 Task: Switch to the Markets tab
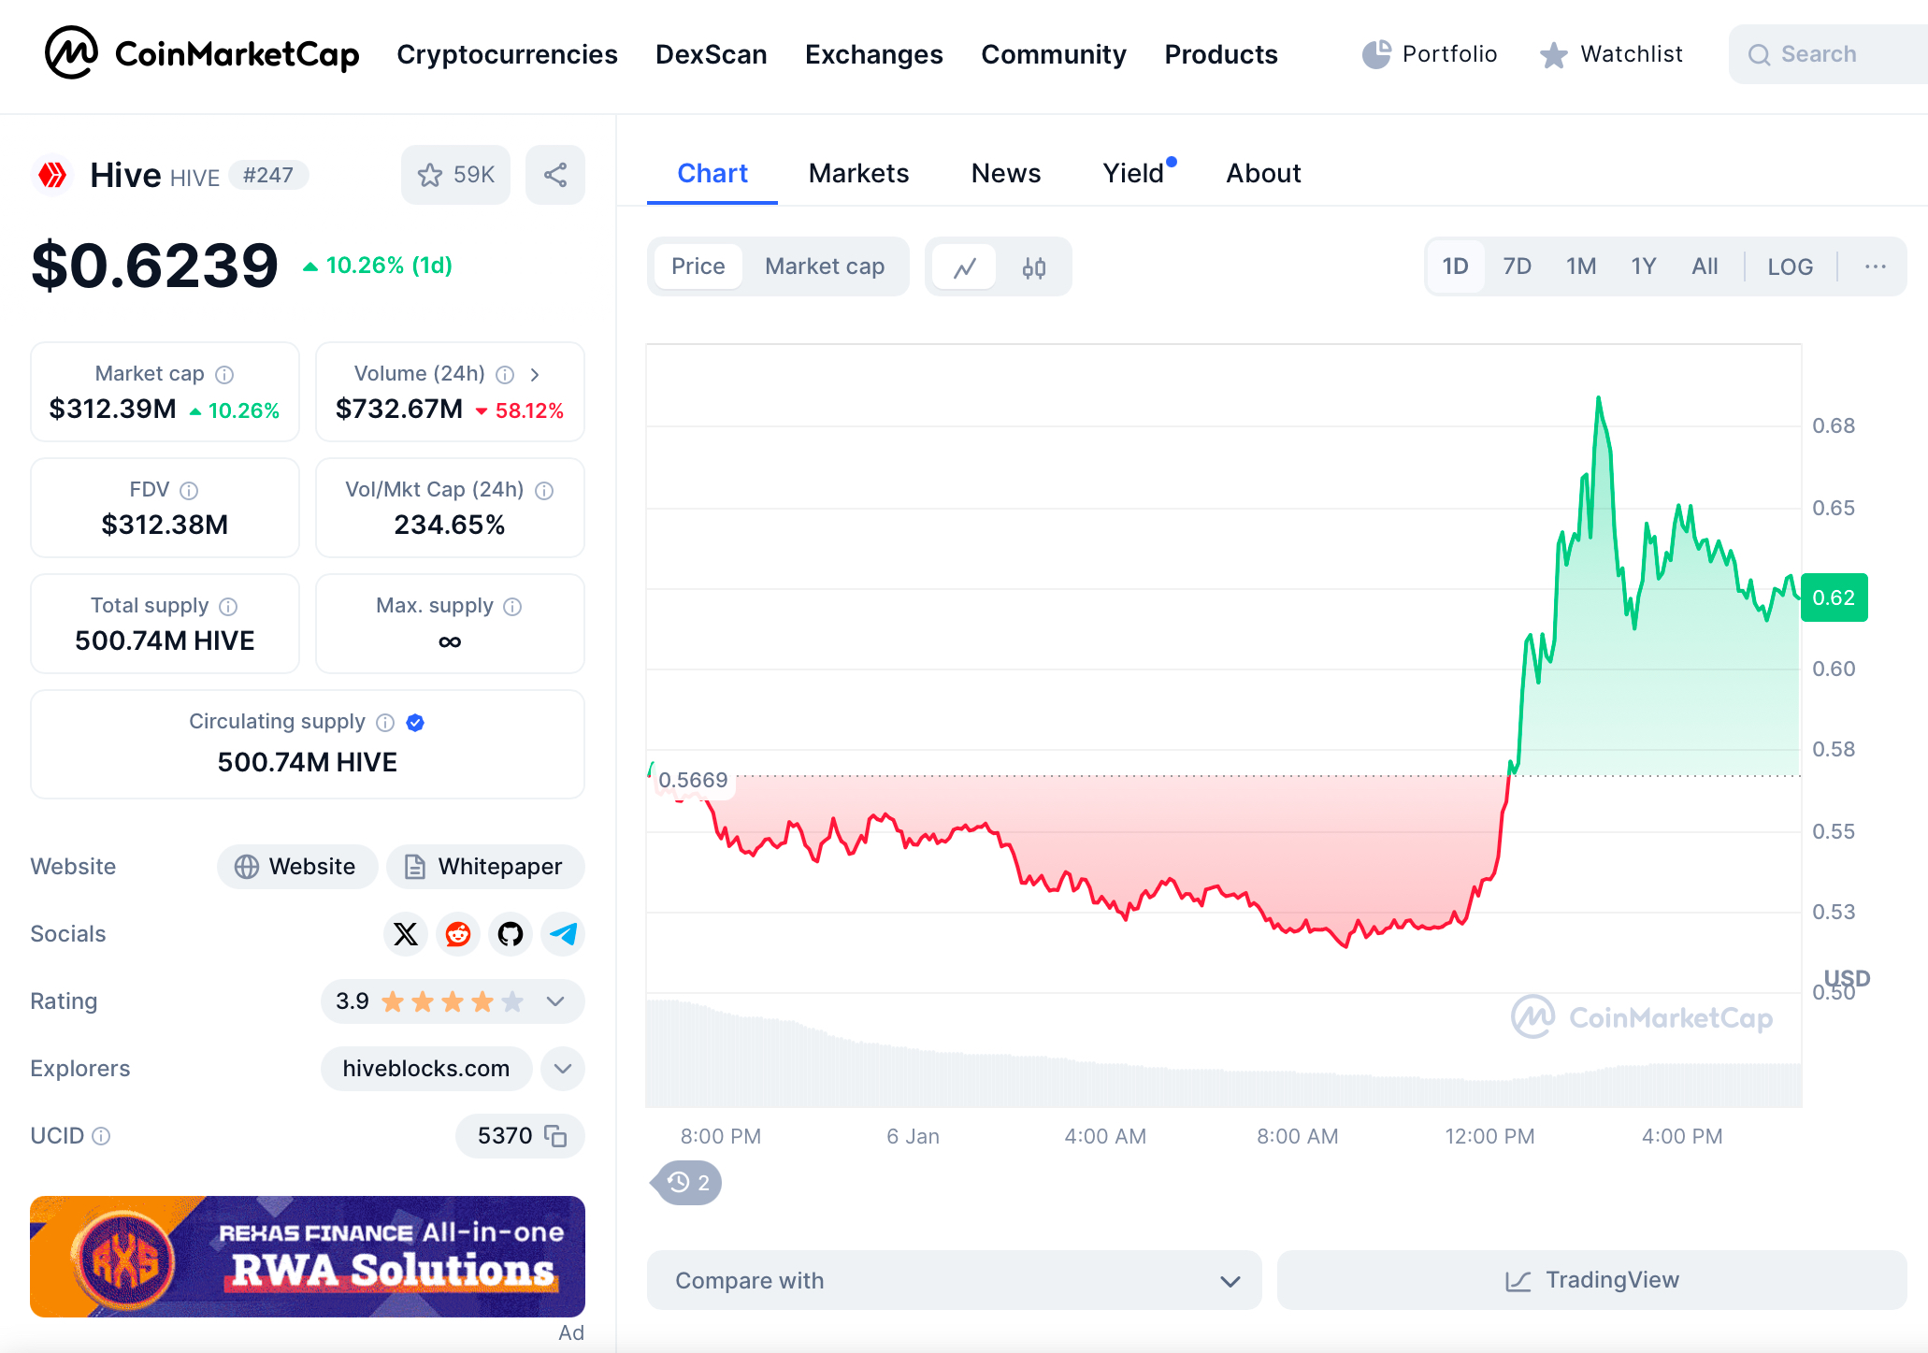point(858,174)
